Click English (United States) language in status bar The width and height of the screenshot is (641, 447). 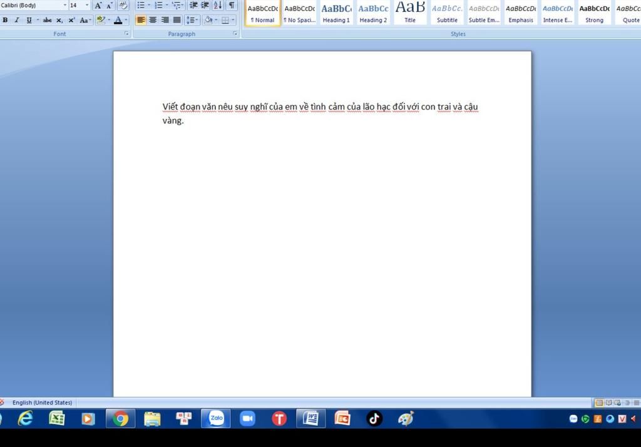tap(42, 403)
